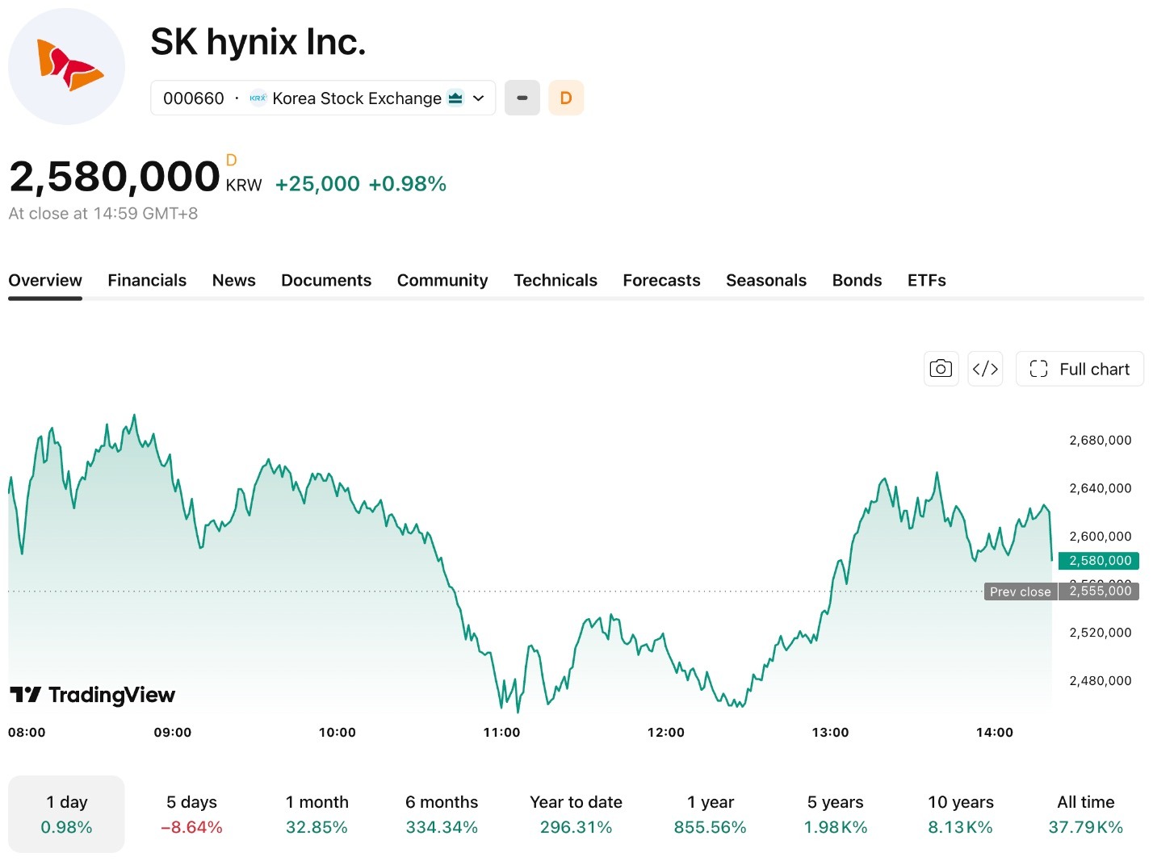
Task: Go to the Bonds tab
Action: (857, 280)
